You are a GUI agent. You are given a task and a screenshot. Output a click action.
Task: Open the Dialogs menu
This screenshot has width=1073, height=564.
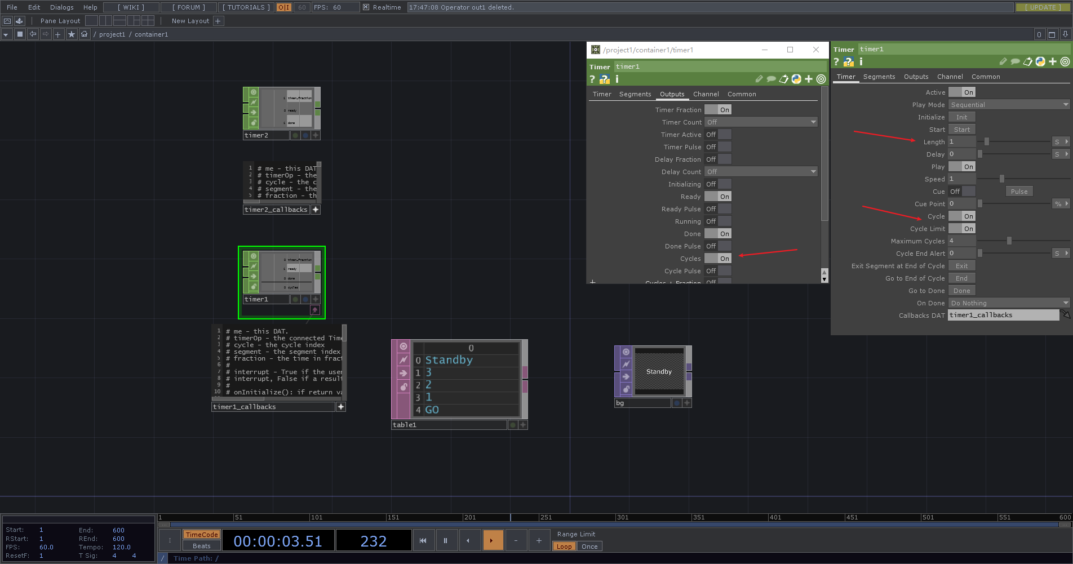click(61, 7)
